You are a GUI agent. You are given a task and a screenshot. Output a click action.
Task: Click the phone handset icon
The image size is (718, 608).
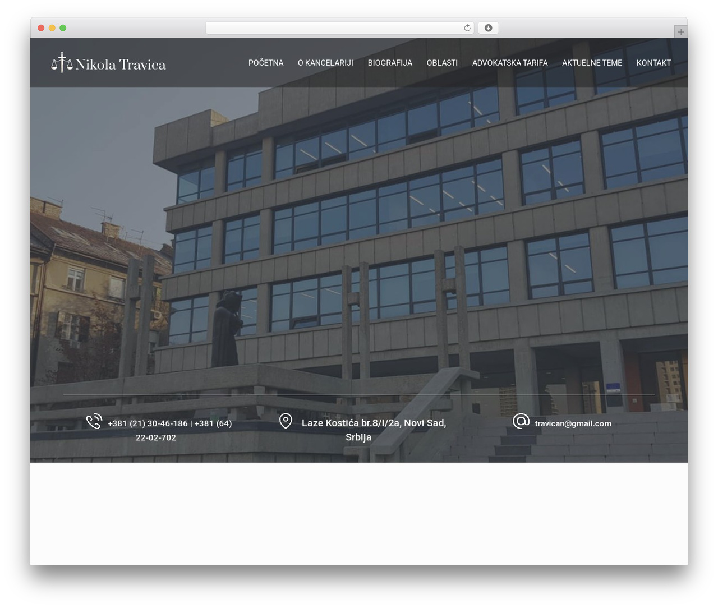pos(94,421)
